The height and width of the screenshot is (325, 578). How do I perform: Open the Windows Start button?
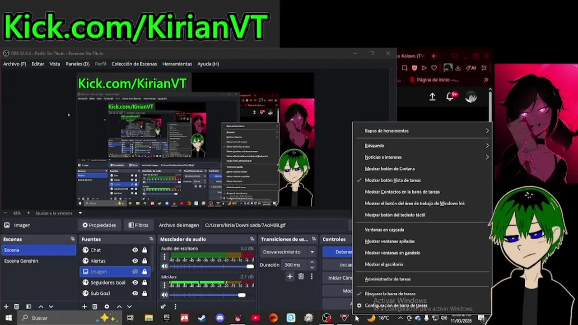tap(9, 318)
